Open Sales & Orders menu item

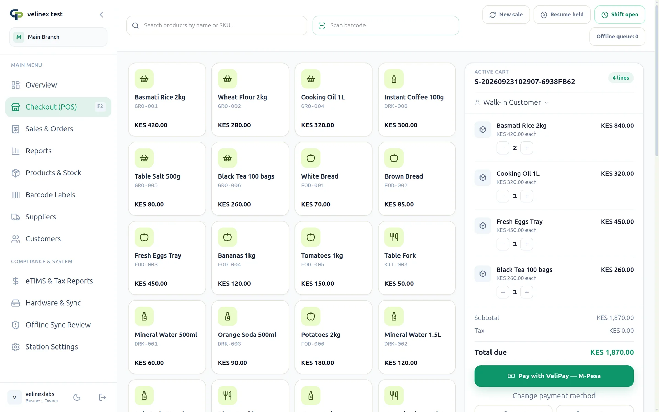58,129
